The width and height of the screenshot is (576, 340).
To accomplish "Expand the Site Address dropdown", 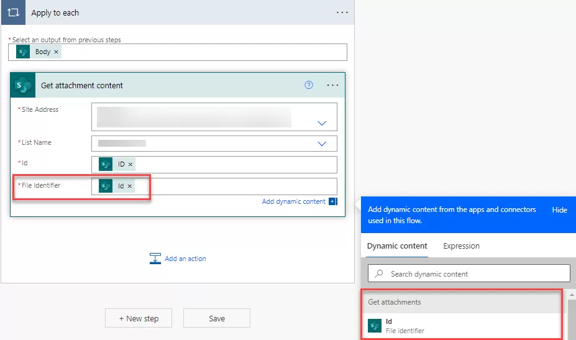I will click(x=322, y=123).
